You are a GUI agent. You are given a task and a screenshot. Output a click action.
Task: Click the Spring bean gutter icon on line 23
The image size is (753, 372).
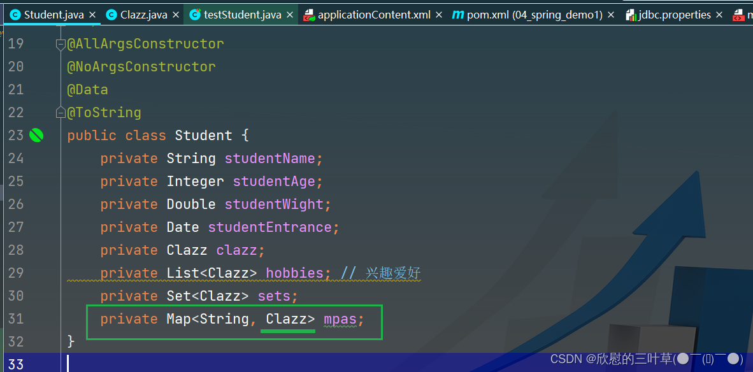pos(36,135)
